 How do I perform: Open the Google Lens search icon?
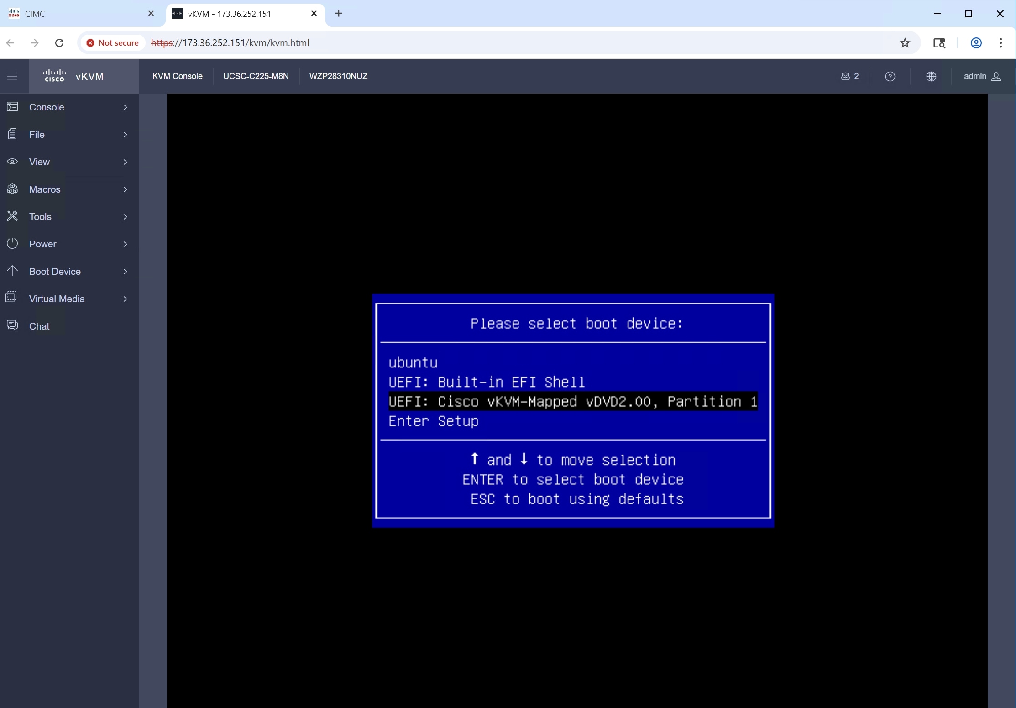pos(939,43)
